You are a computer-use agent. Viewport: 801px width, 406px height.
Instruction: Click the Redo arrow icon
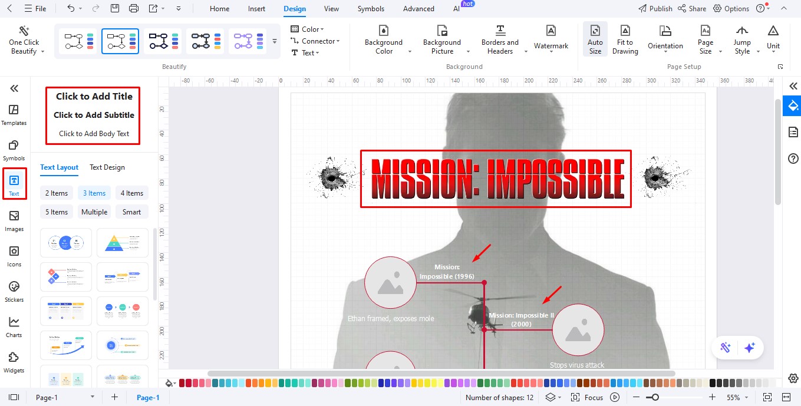point(94,9)
